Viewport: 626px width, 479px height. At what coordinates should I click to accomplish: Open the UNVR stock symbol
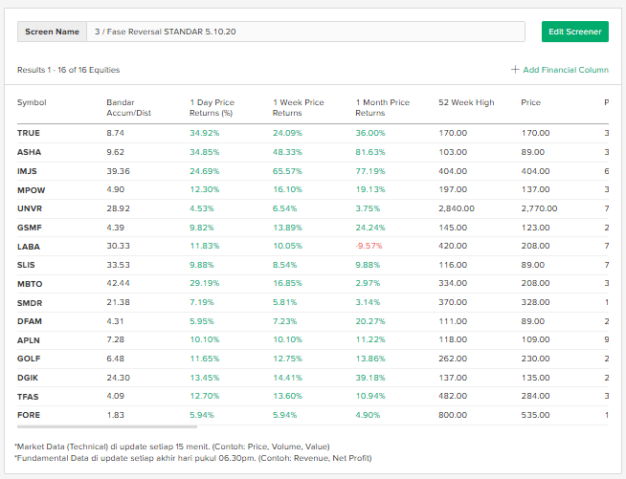(30, 208)
